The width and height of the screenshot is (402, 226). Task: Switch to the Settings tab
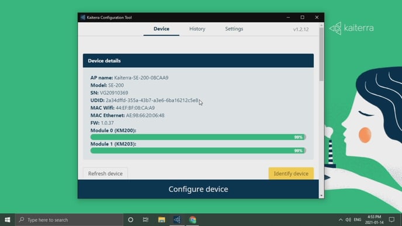(234, 29)
